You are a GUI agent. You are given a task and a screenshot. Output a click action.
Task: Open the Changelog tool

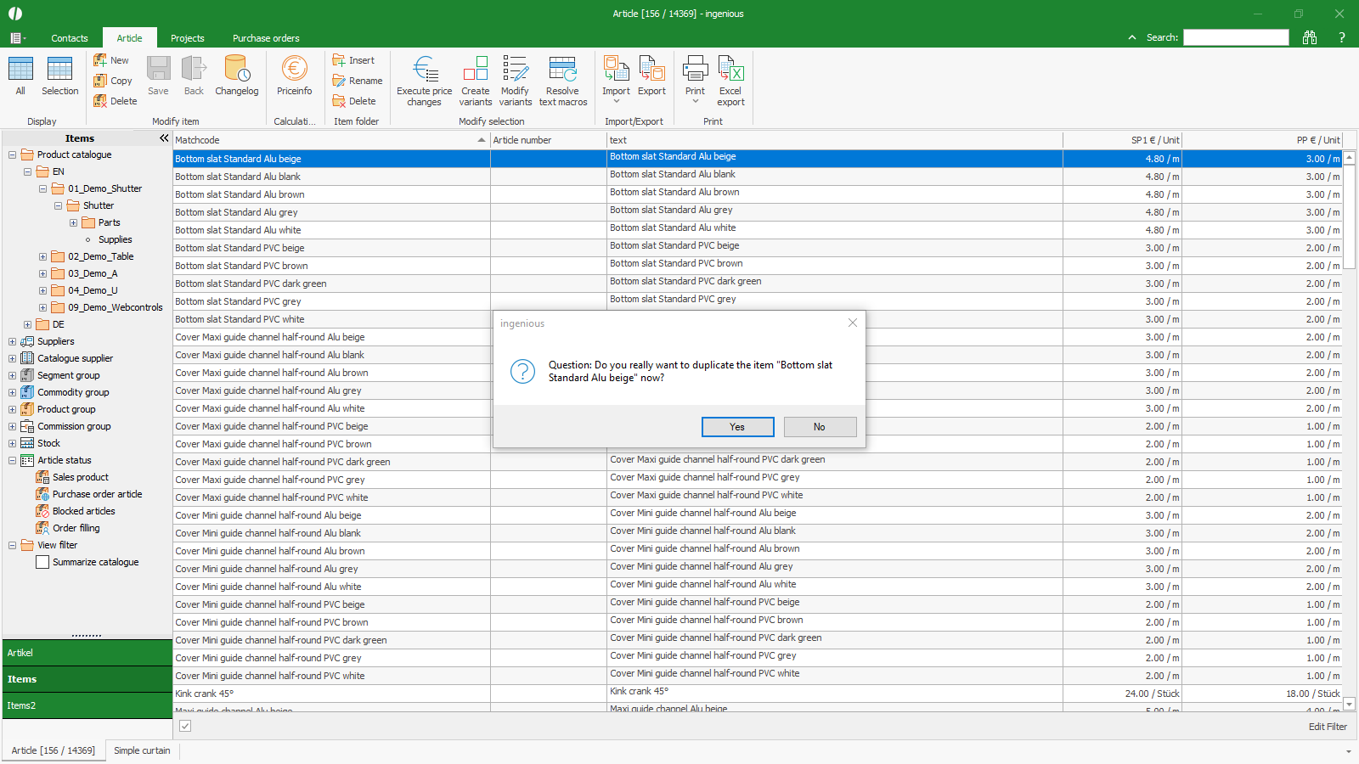[x=236, y=70]
